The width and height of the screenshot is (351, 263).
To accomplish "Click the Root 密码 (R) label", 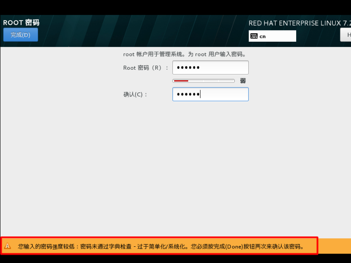I will (146, 68).
